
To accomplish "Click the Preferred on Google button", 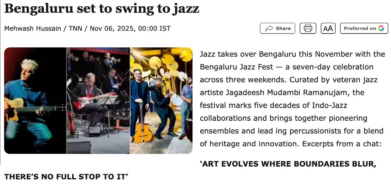I will pyautogui.click(x=364, y=28).
